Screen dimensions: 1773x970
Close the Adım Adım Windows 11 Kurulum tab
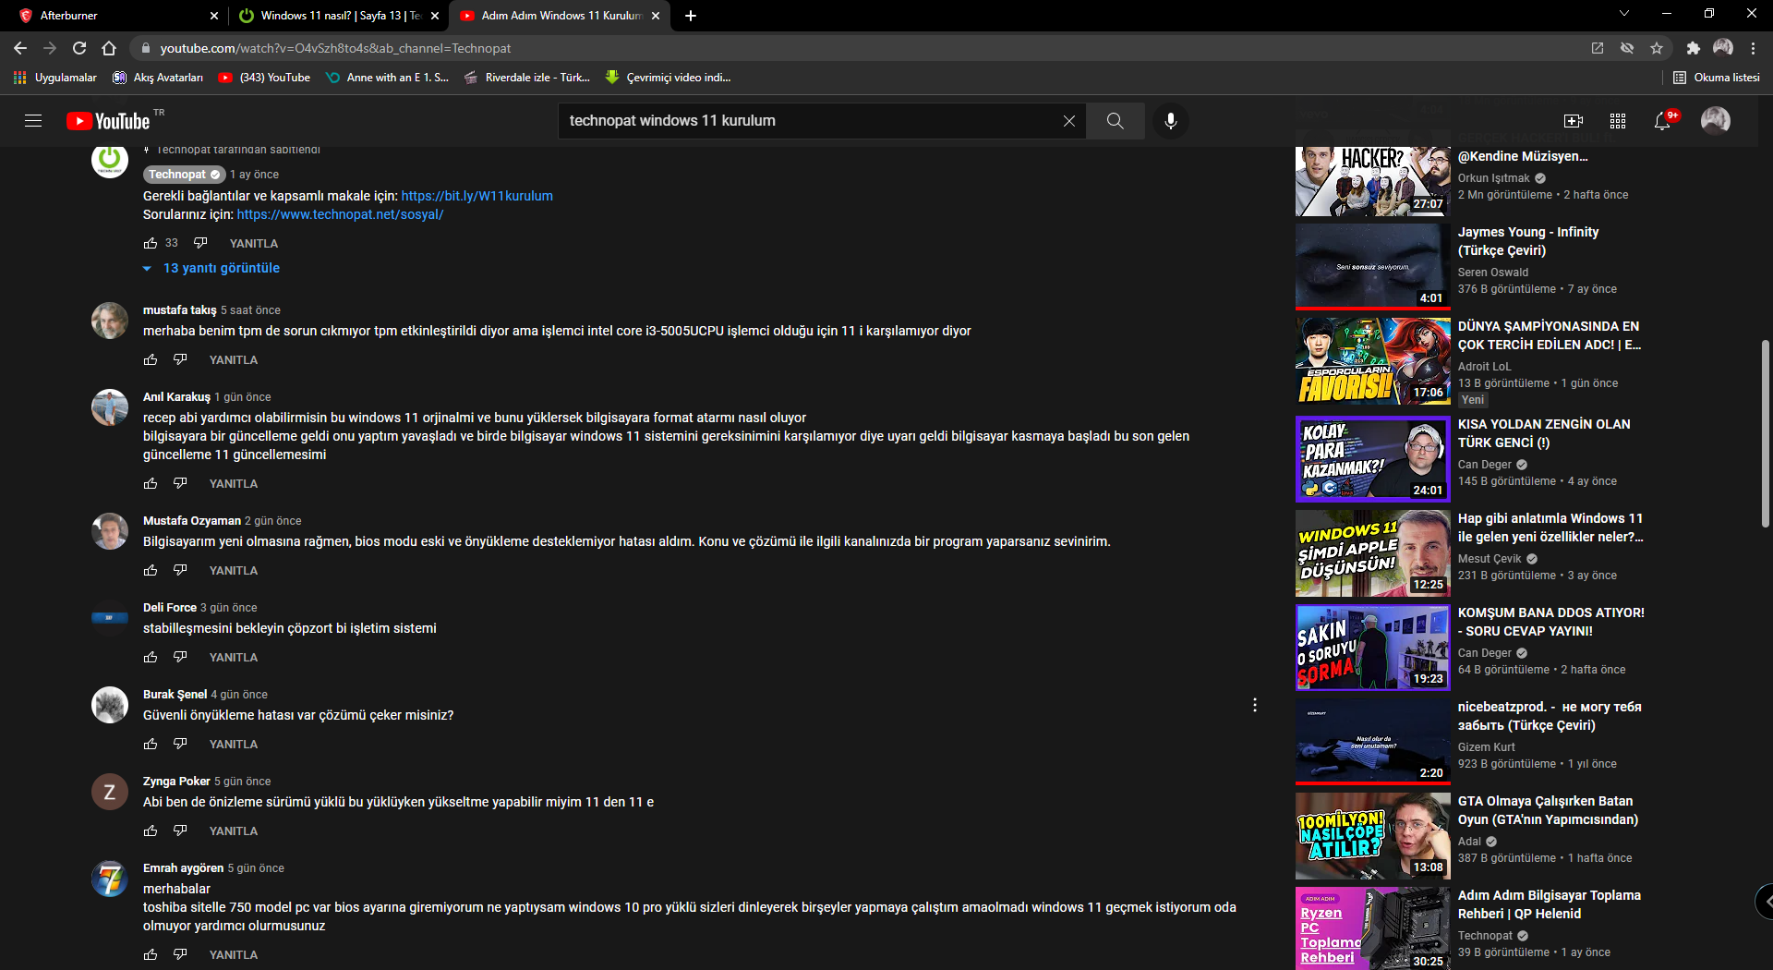pos(656,16)
